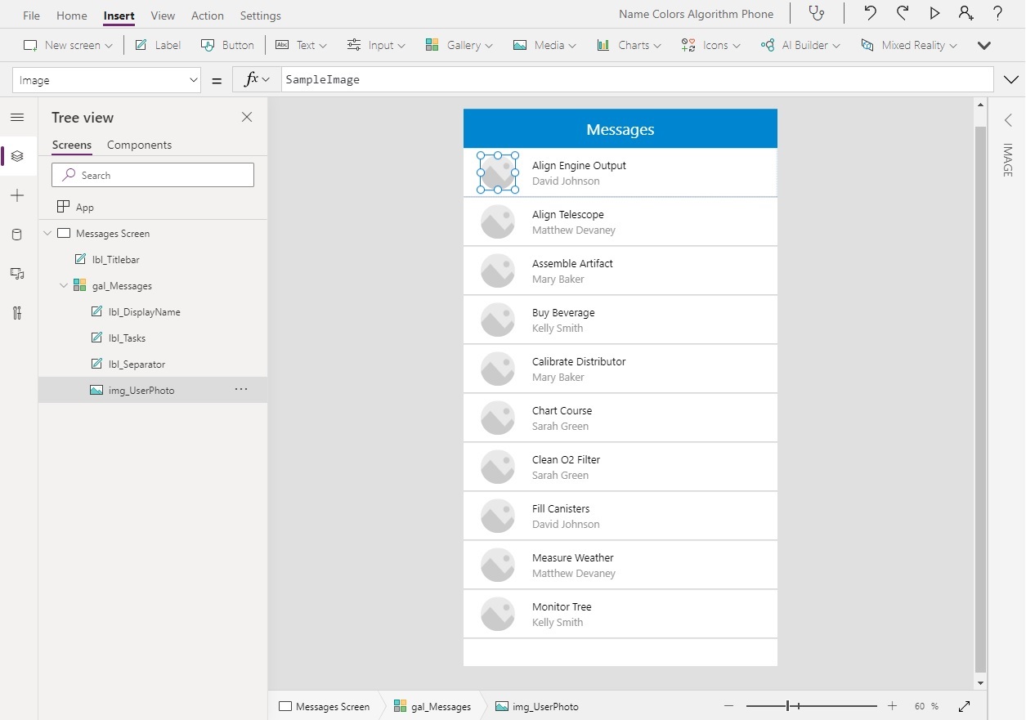Open the property selector showing Image
The image size is (1026, 720).
106,79
